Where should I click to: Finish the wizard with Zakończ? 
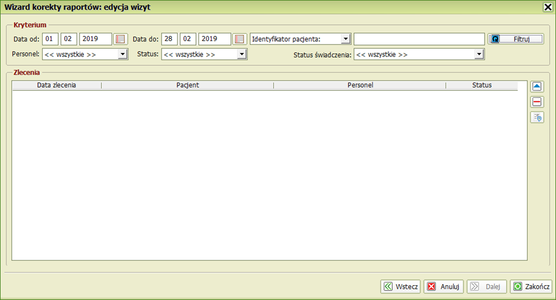tap(530, 286)
